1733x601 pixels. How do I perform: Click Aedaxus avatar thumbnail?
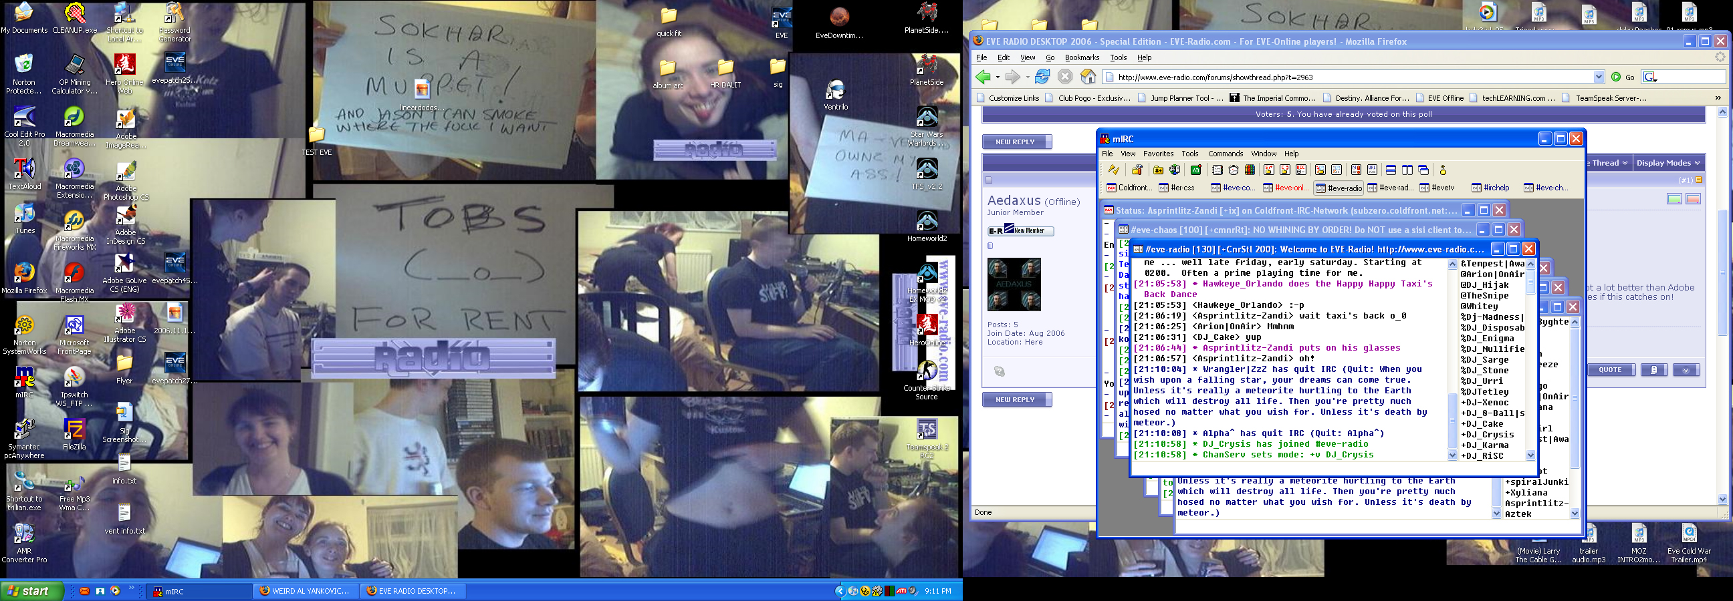click(x=1014, y=284)
